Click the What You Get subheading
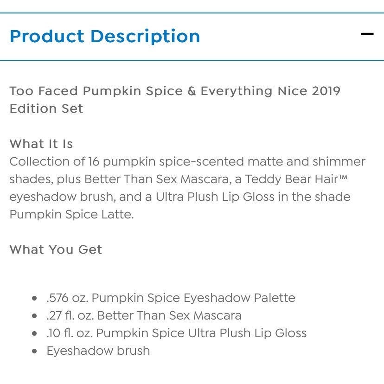 click(56, 250)
